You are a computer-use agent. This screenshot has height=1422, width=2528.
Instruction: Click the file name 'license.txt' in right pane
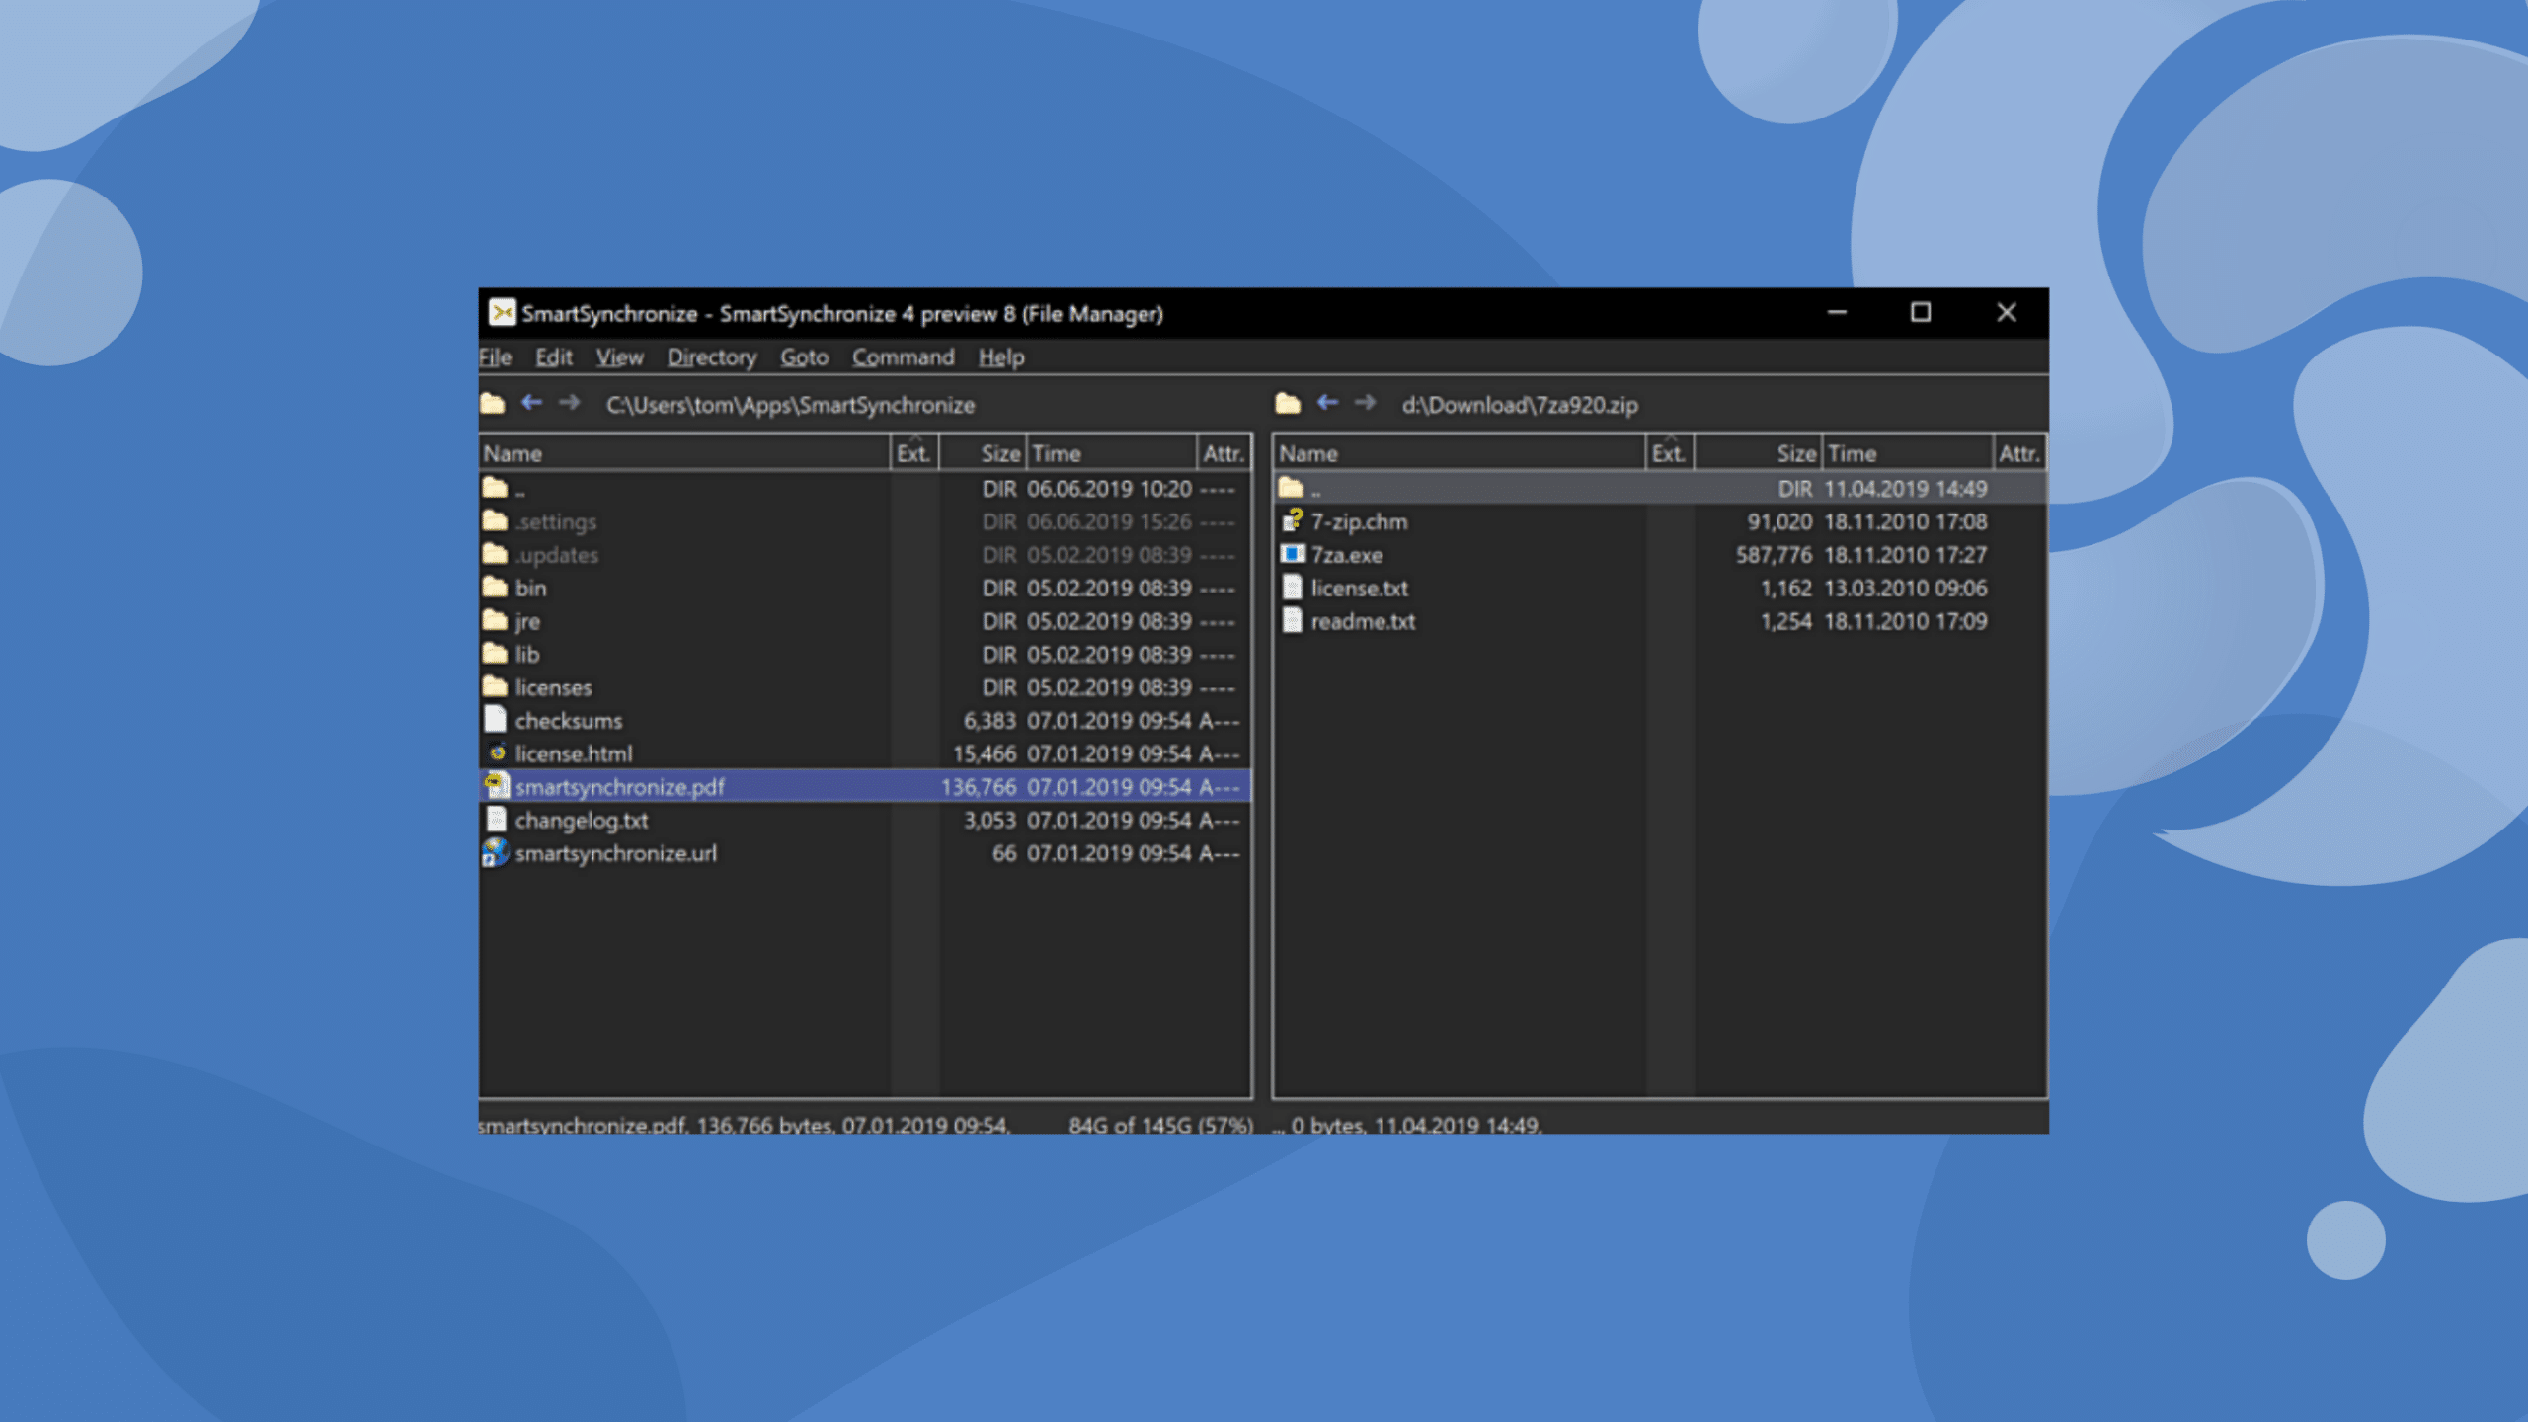pyautogui.click(x=1360, y=589)
